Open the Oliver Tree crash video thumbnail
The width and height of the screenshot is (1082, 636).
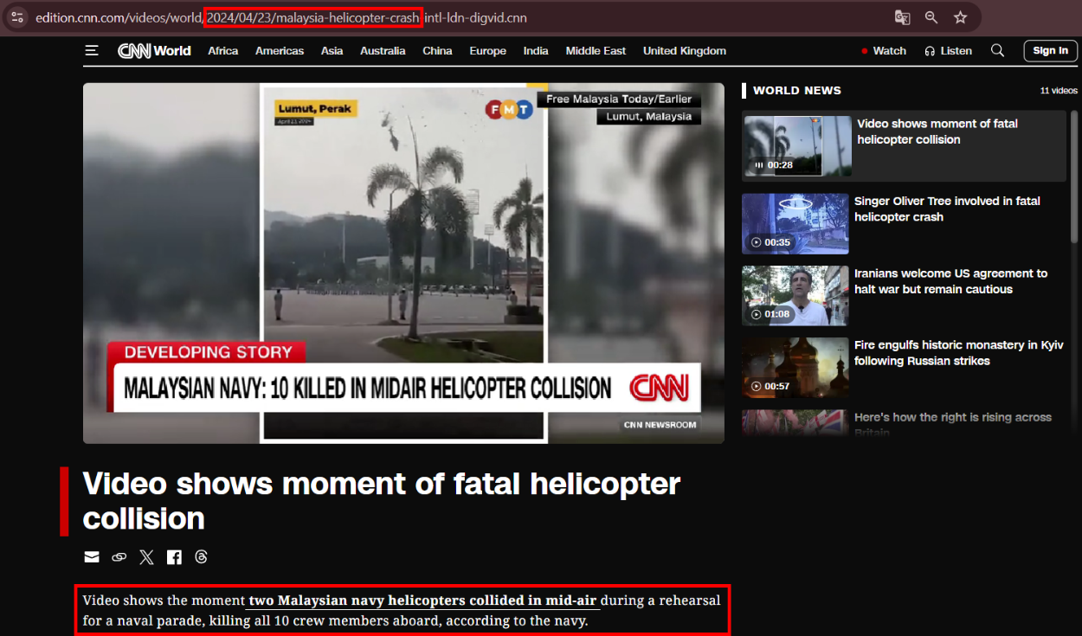point(795,223)
